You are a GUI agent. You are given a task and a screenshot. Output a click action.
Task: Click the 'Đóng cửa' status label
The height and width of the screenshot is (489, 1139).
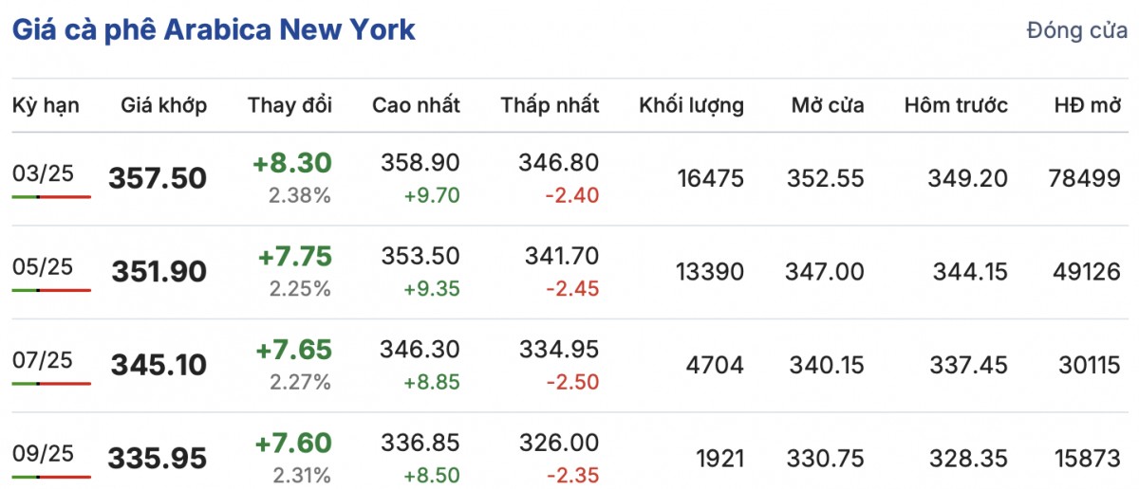coord(1076,30)
